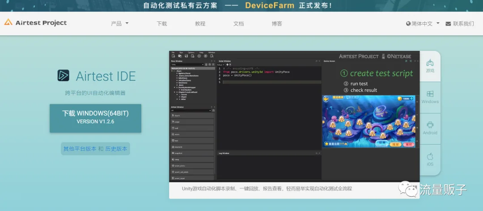Image resolution: width=483 pixels, height=211 pixels.
Task: Open the Options menu in the IDE
Action: click(x=191, y=53)
